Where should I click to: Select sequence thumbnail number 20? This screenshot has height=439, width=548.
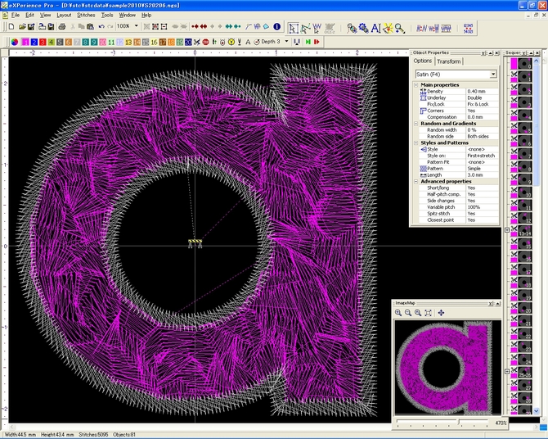pyautogui.click(x=525, y=308)
